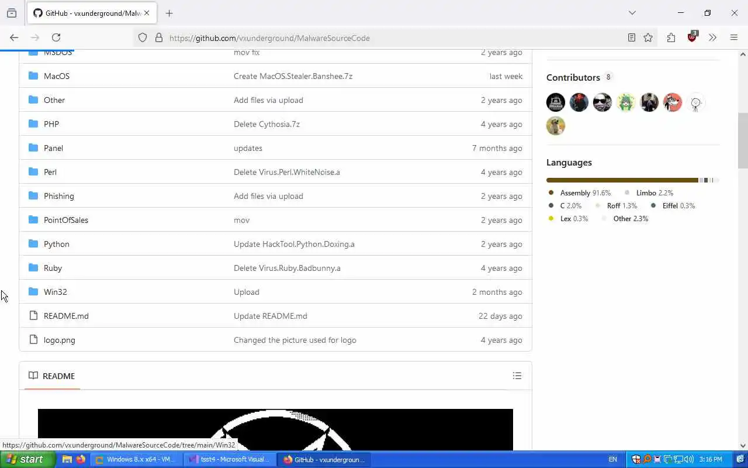Screen dimensions: 748x468
Task: Open the Other folder link
Action: tap(54, 100)
